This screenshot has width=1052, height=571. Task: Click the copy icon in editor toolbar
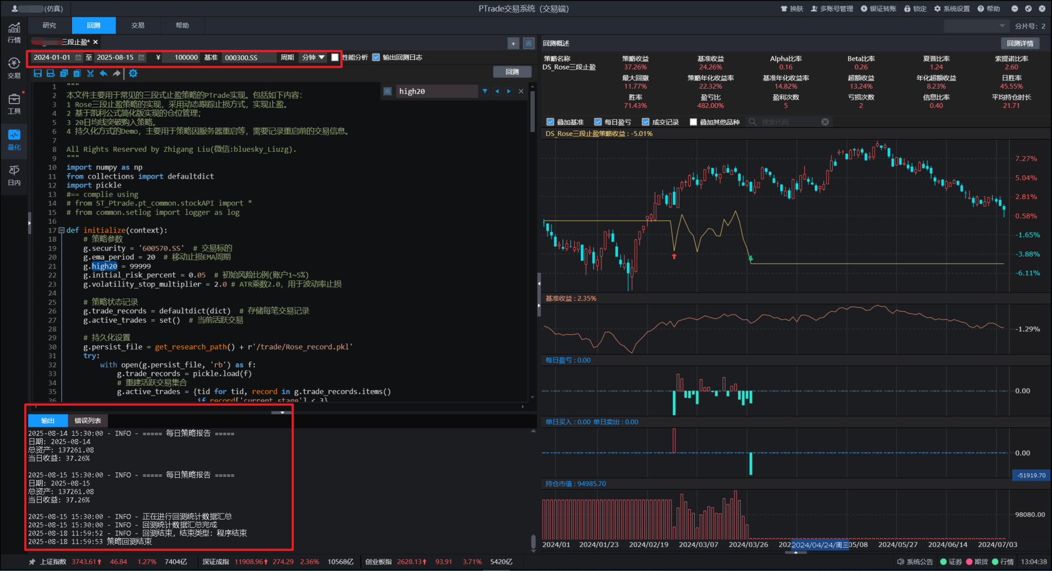(x=64, y=73)
